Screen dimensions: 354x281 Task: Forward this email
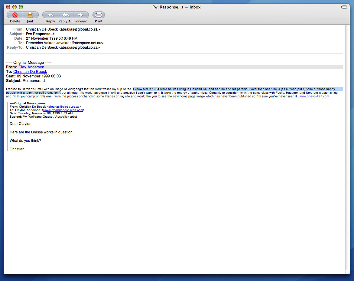click(81, 15)
